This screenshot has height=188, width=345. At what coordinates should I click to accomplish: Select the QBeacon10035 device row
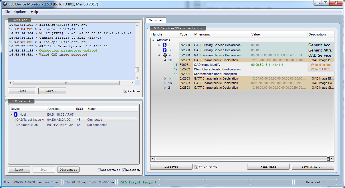[27, 125]
